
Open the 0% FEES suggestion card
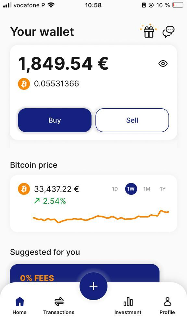85,273
